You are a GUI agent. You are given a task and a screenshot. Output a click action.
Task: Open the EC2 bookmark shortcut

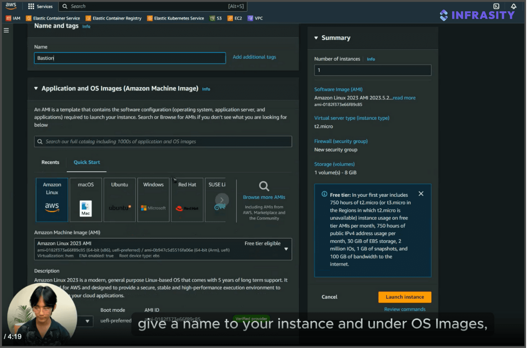click(235, 18)
